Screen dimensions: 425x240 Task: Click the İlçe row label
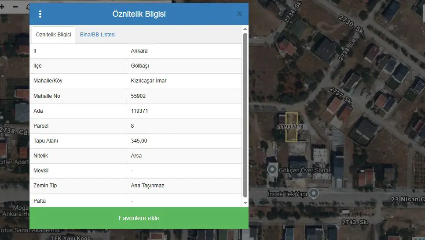(37, 66)
